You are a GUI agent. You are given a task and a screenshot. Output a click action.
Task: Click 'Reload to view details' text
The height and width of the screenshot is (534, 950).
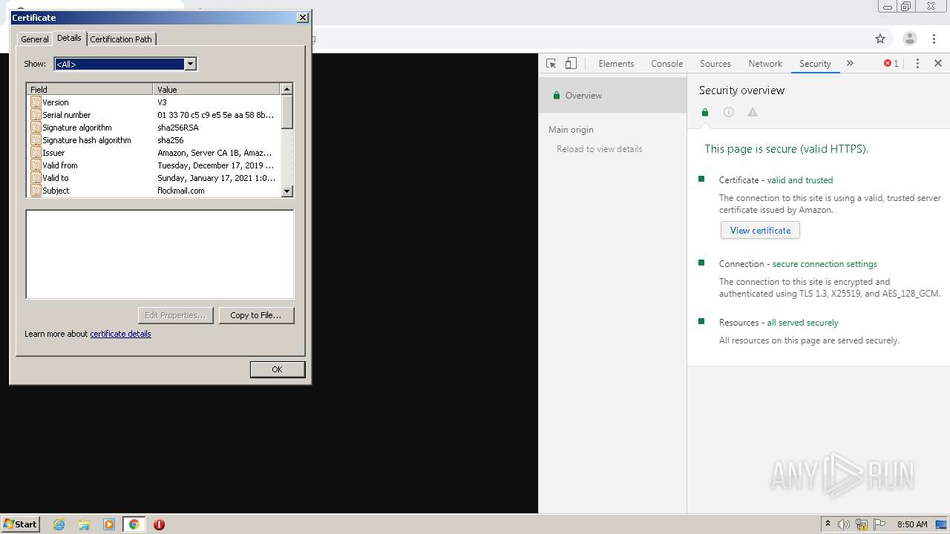click(x=600, y=149)
